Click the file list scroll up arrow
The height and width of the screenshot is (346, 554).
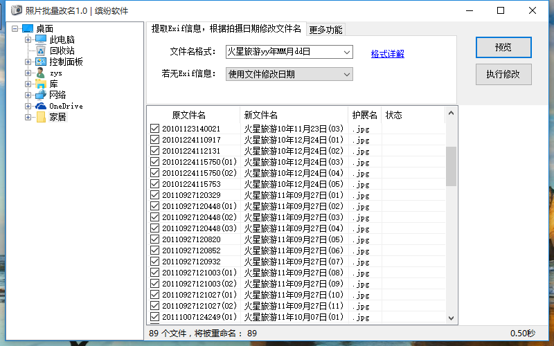coord(452,113)
